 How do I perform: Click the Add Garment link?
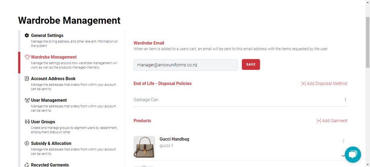pos(332,120)
